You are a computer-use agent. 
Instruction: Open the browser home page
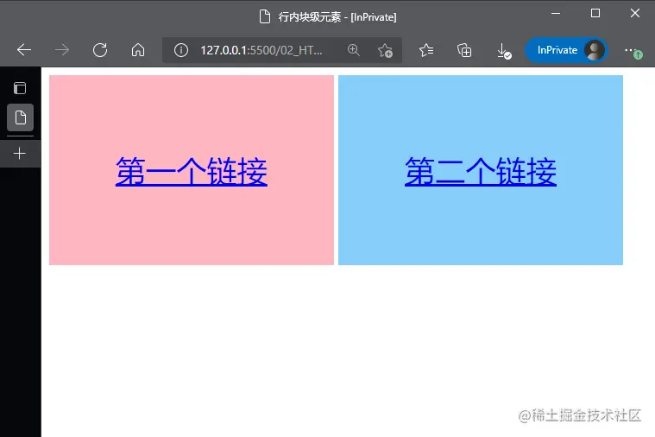click(x=138, y=50)
